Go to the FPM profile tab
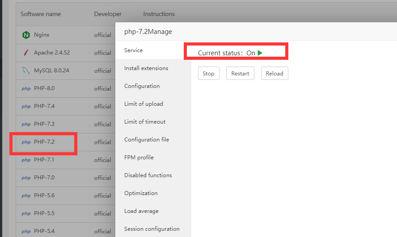Viewport: 397px width, 237px height. point(139,158)
